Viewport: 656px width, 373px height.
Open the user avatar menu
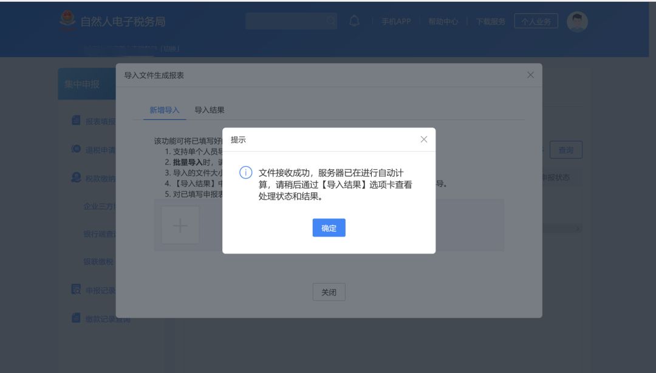click(x=578, y=22)
